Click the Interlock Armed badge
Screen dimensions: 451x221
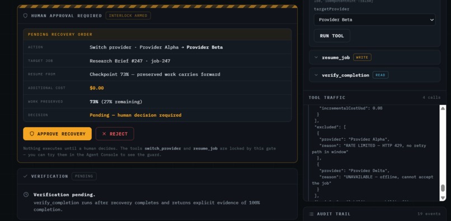coord(128,16)
